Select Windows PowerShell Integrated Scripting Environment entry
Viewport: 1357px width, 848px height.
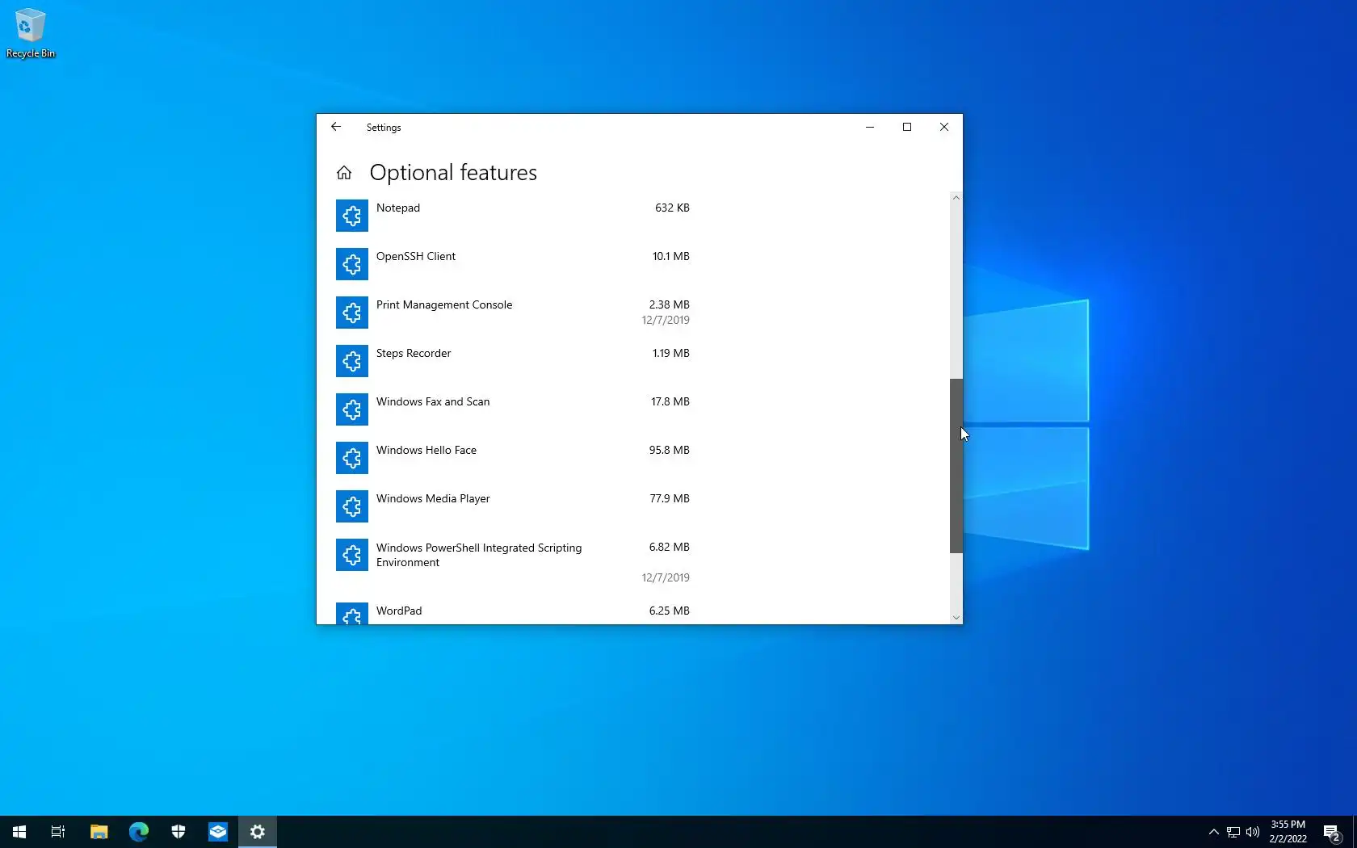pos(479,555)
